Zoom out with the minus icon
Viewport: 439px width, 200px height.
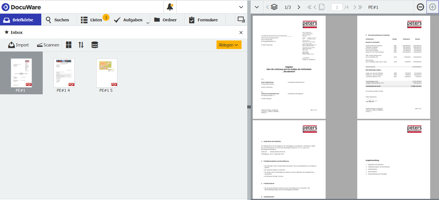tap(420, 7)
